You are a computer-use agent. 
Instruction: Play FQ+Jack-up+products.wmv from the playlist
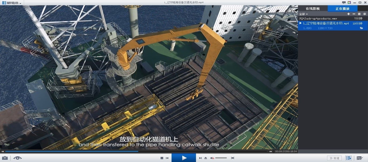pos(318,18)
